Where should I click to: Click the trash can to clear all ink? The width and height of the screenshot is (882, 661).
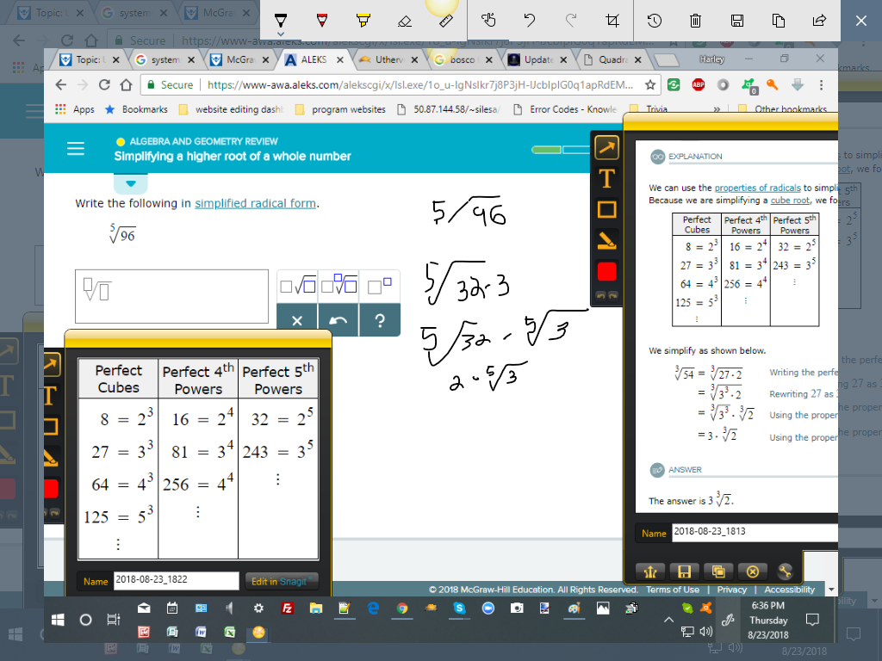[x=696, y=20]
